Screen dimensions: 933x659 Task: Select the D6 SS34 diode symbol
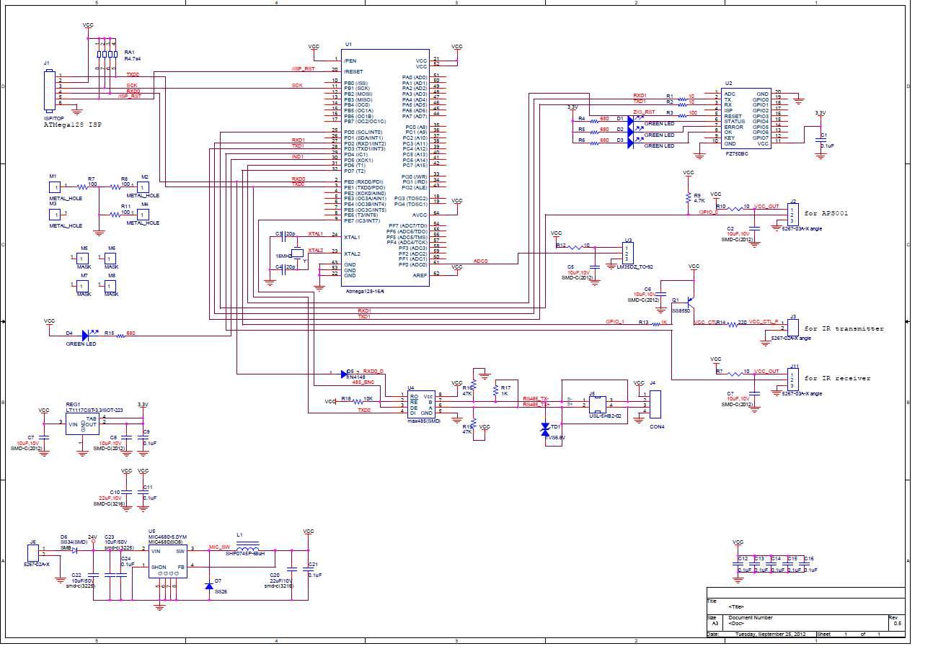click(x=74, y=550)
